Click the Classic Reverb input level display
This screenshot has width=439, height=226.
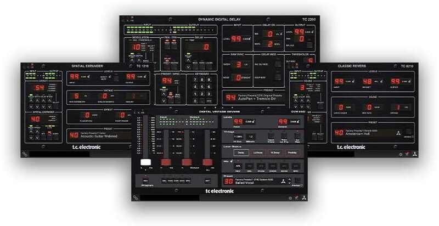click(x=340, y=82)
